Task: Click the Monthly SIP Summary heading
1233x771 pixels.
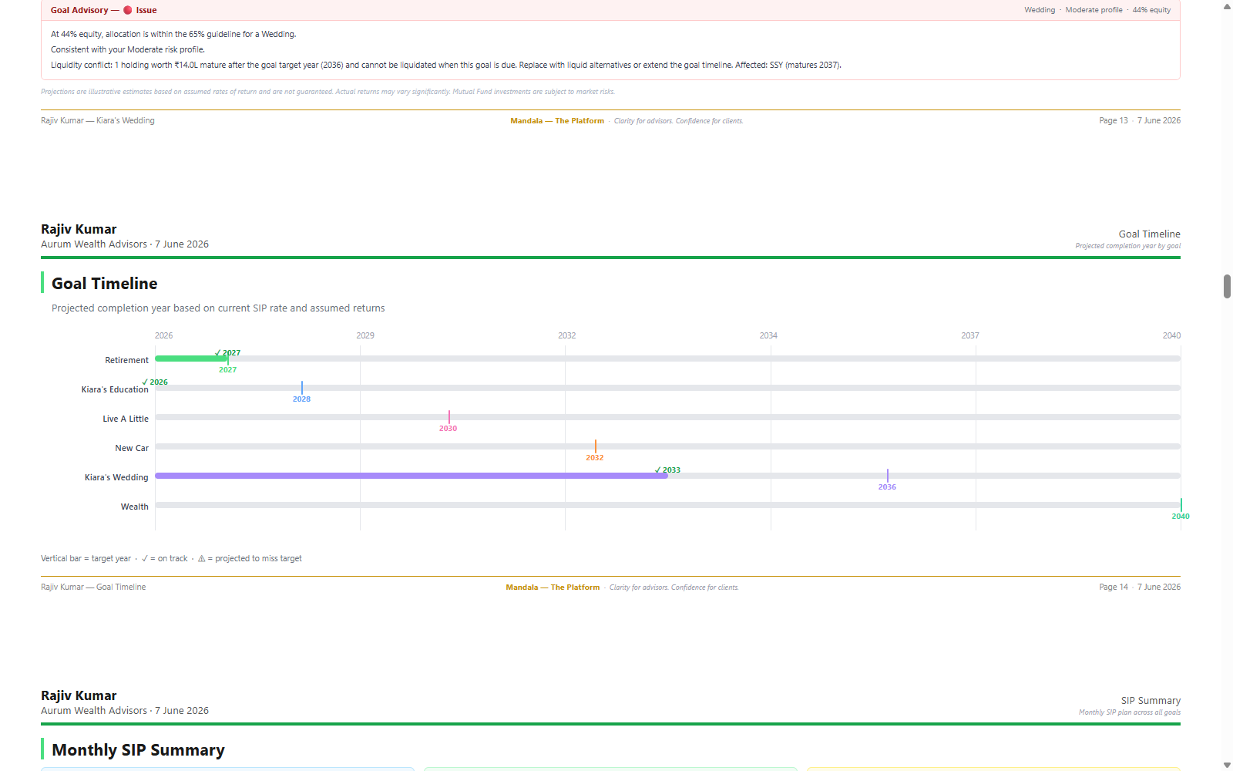Action: [x=138, y=750]
